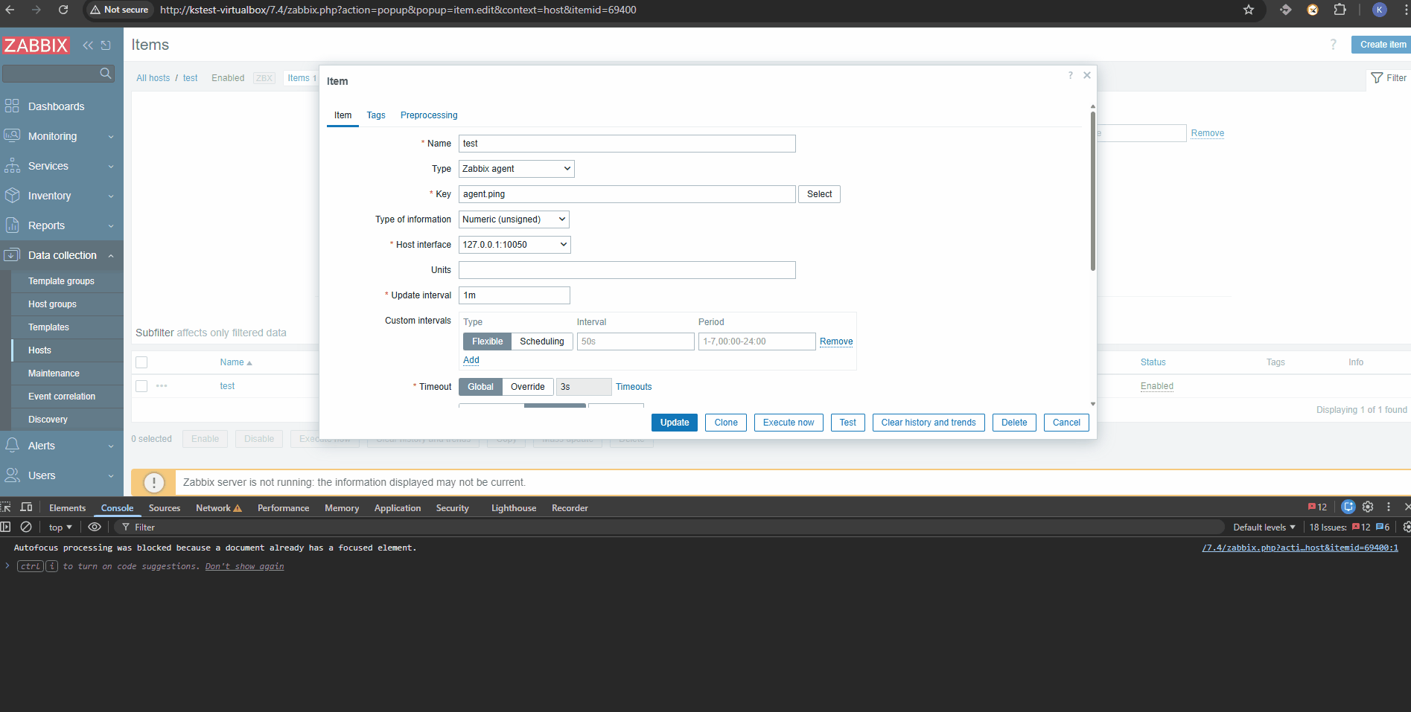
Task: Collapse the Zabbix sidebar menu
Action: pos(88,45)
